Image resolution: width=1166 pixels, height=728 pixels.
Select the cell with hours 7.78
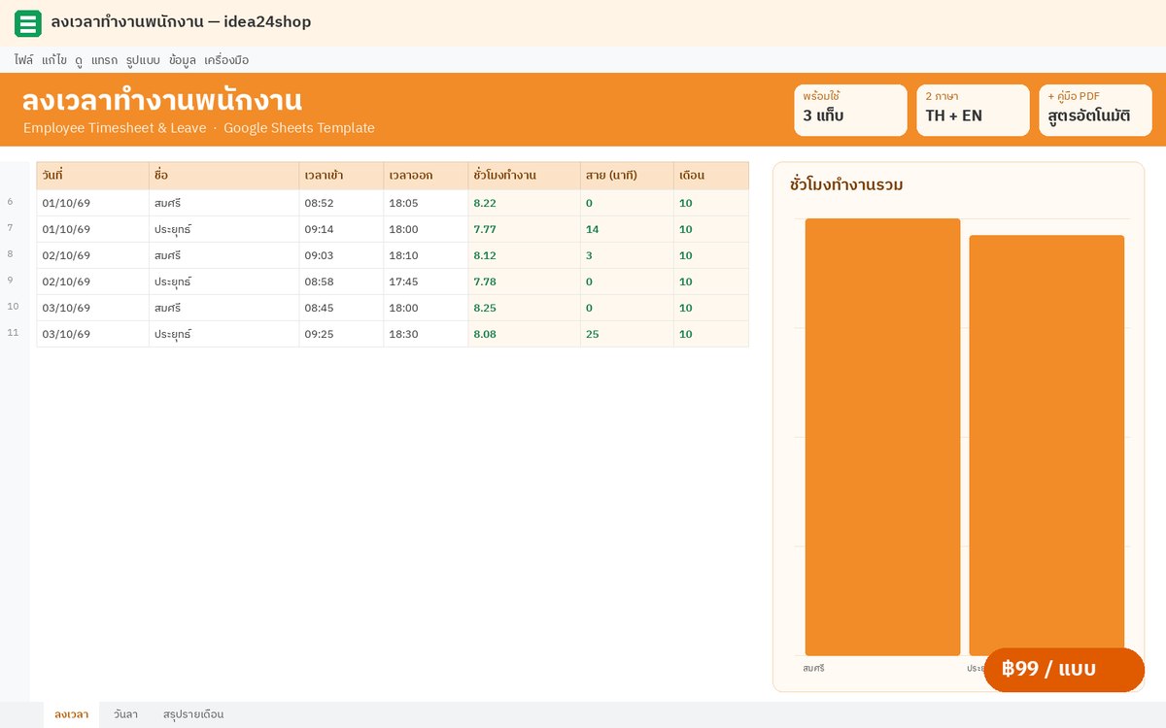coord(525,281)
